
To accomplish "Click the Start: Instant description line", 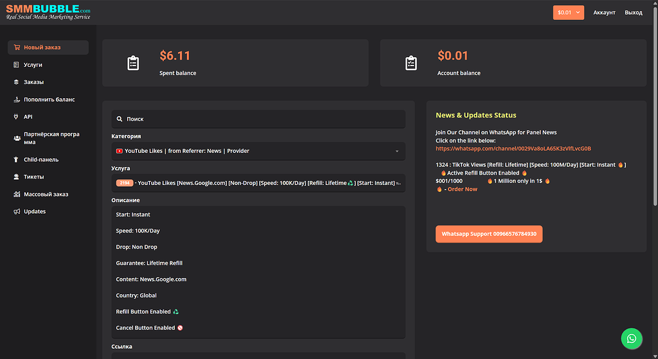I will (133, 215).
